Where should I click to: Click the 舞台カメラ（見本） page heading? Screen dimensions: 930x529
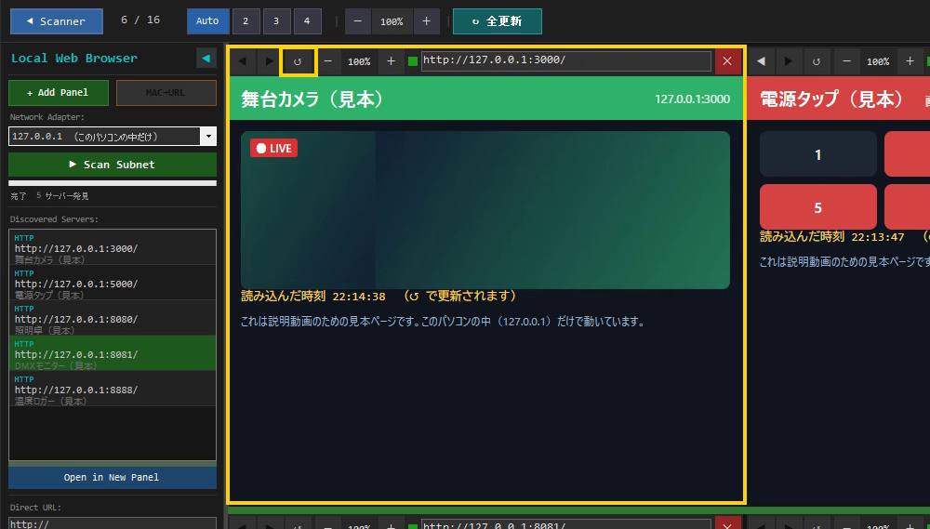[312, 99]
